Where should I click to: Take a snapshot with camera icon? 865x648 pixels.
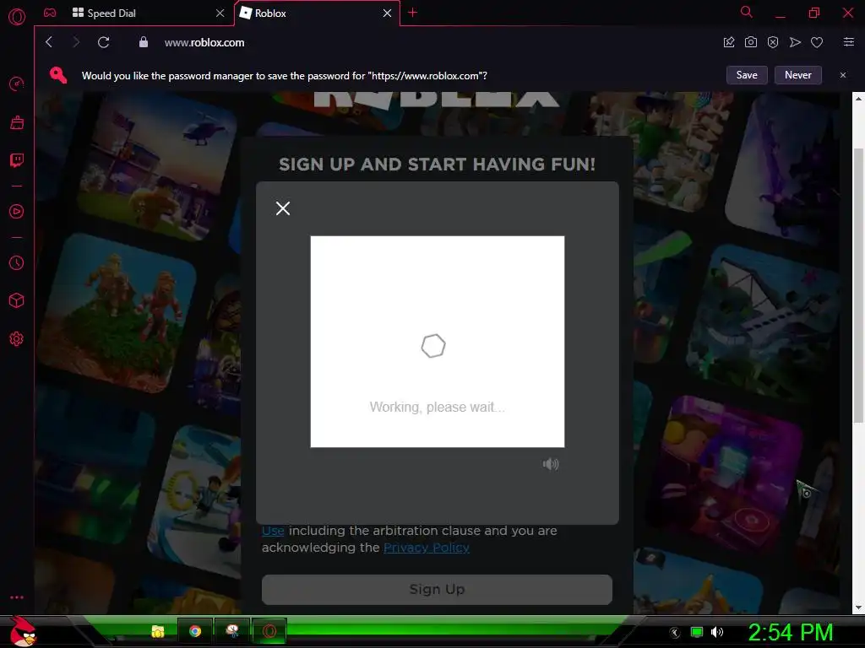click(751, 42)
